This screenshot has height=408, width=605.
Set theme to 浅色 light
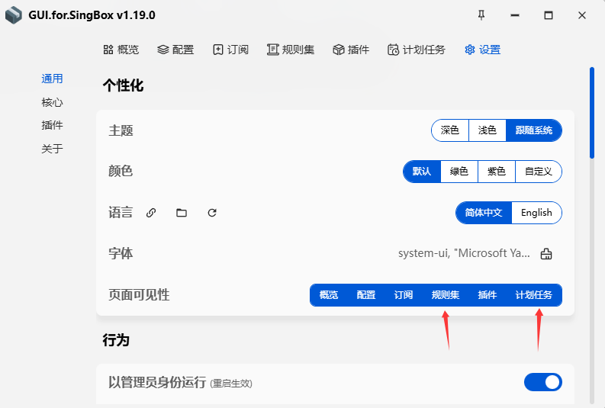coord(488,130)
